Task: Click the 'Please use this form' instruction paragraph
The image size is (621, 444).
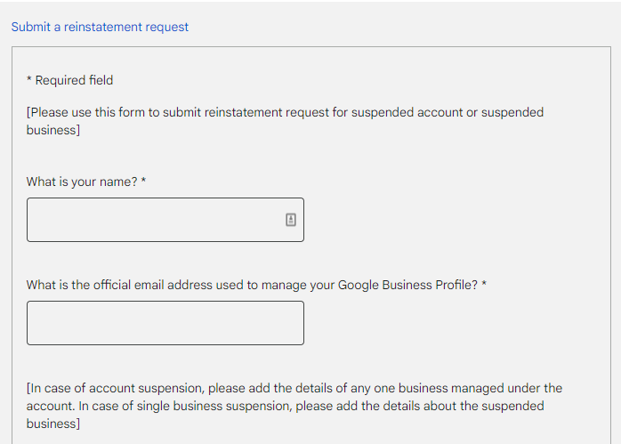Action: click(x=285, y=121)
